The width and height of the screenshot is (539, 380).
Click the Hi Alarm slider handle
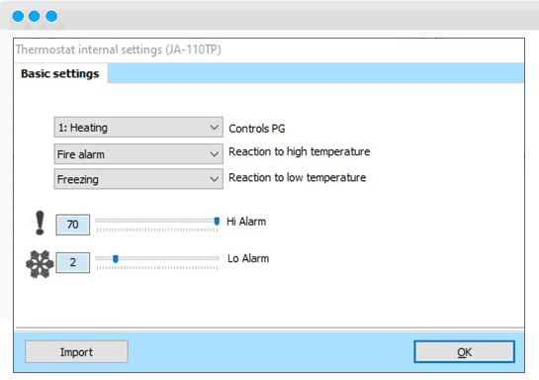tap(217, 221)
